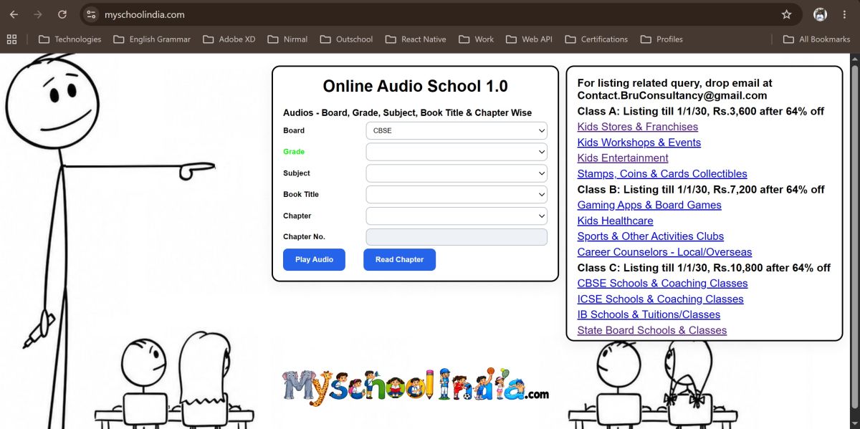
Task: Click the Audios - Board, Grade, Subject subtitle
Action: (x=408, y=112)
